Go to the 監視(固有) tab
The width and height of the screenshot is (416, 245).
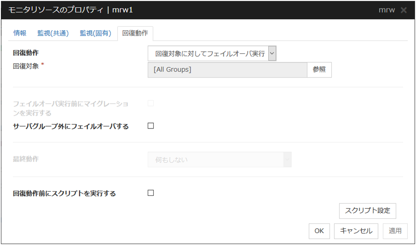pyautogui.click(x=95, y=33)
